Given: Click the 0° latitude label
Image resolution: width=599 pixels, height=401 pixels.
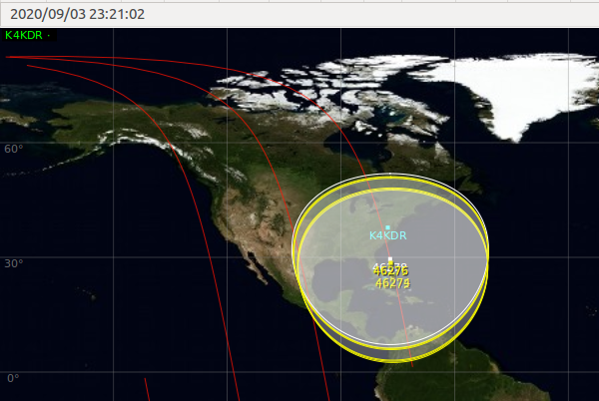Looking at the screenshot, I should 13,378.
